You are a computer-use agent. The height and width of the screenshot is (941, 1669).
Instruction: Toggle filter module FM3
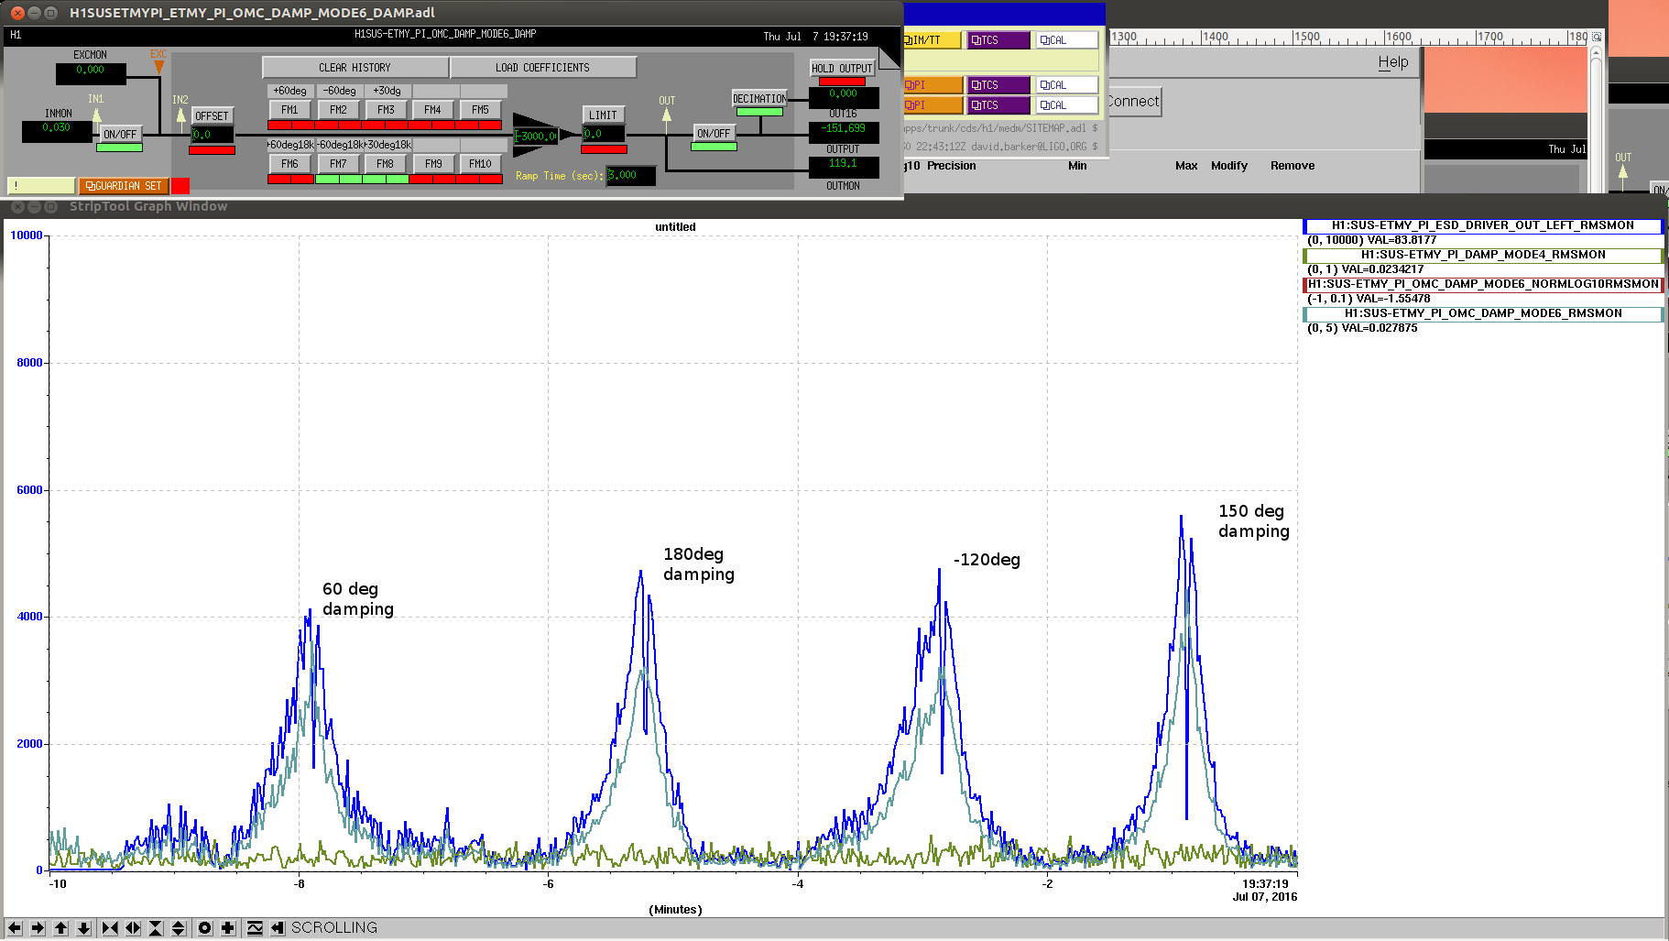[386, 110]
